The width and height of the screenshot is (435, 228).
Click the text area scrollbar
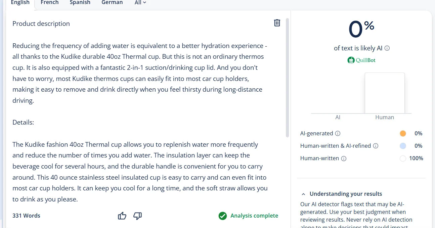(287, 77)
